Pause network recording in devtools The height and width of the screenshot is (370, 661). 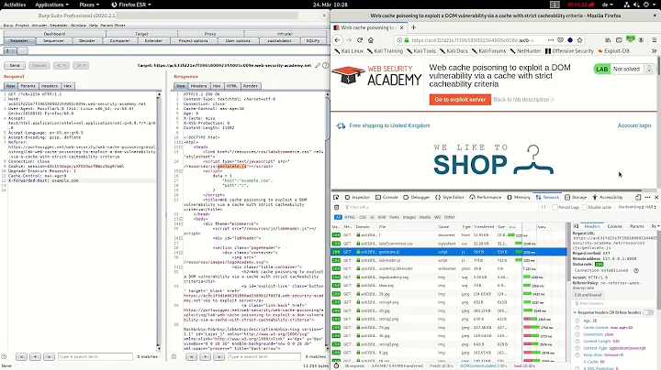[x=543, y=207]
